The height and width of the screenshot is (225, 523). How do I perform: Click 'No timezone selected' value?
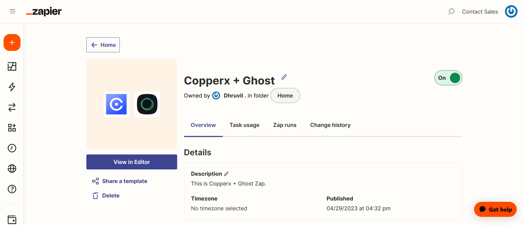[x=219, y=208]
